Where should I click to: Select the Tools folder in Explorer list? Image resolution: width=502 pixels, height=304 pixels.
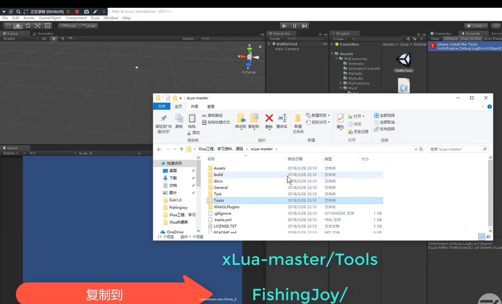pyautogui.click(x=295, y=200)
